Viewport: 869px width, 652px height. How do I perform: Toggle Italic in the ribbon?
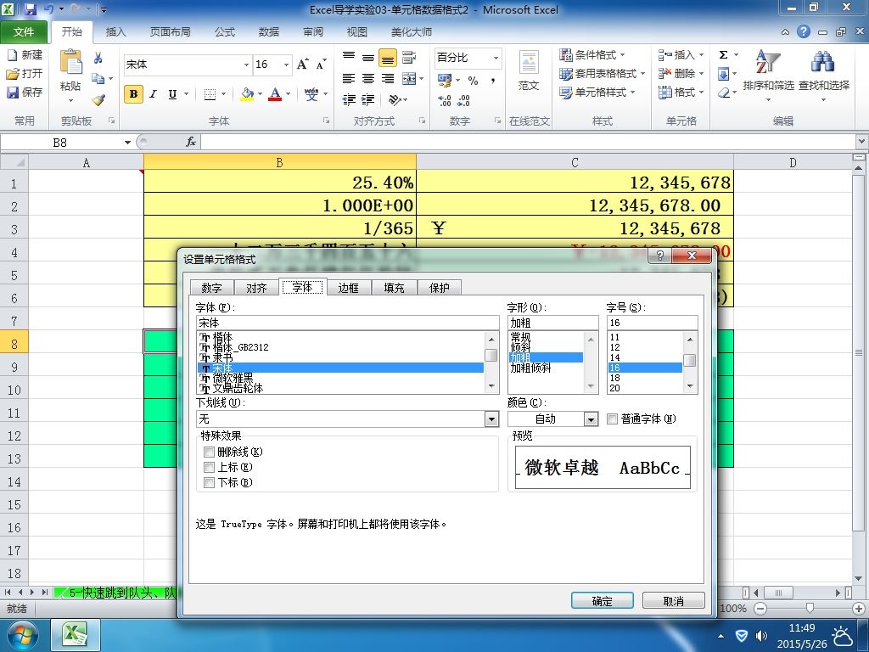[153, 94]
